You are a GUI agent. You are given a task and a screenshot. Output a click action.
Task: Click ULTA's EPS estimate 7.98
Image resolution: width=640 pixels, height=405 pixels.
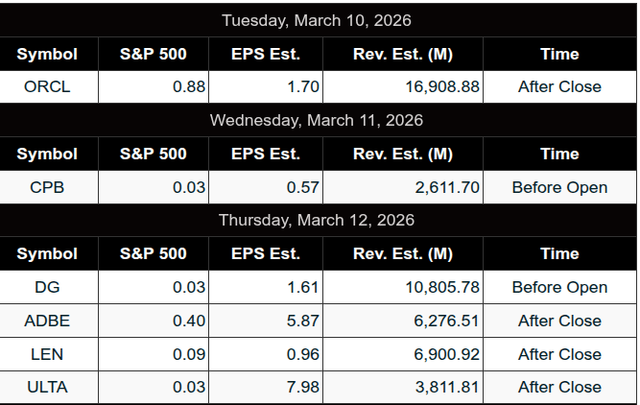coord(303,388)
